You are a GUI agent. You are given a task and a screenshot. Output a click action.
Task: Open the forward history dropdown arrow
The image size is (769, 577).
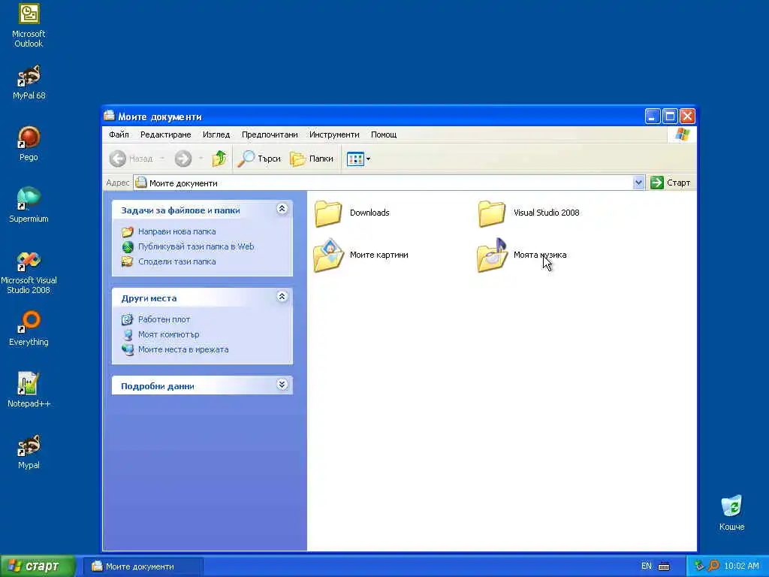pos(201,159)
